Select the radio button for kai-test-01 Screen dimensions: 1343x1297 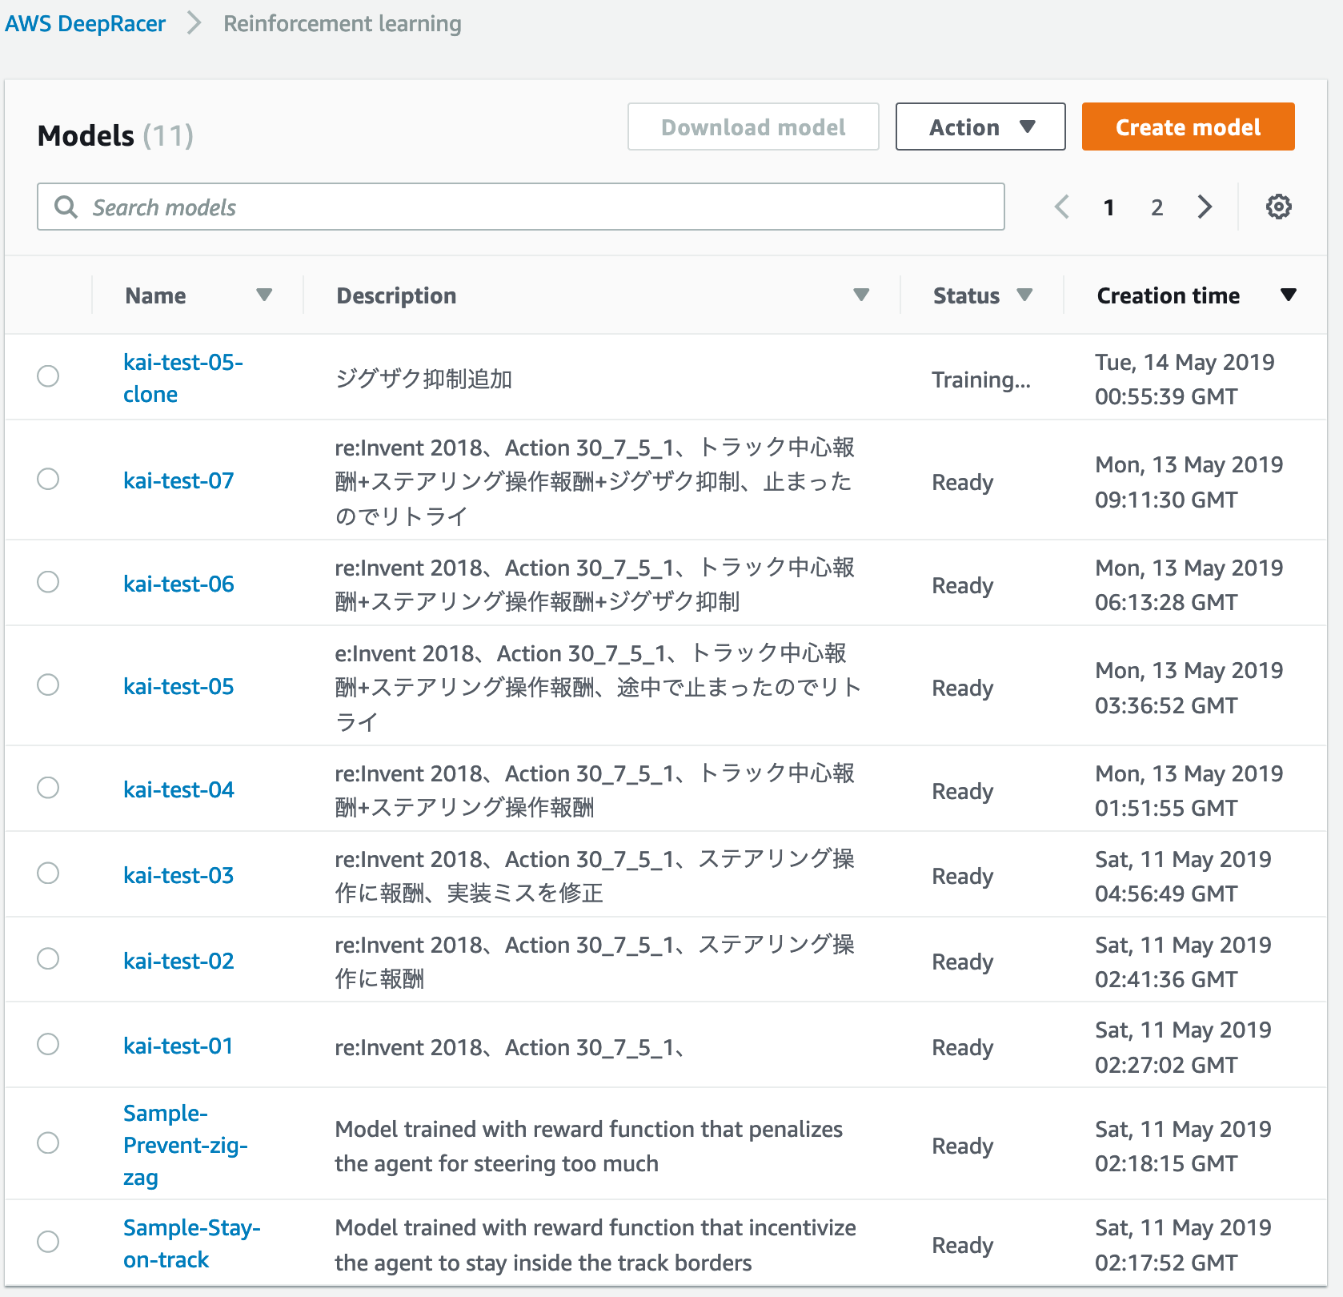(48, 1044)
